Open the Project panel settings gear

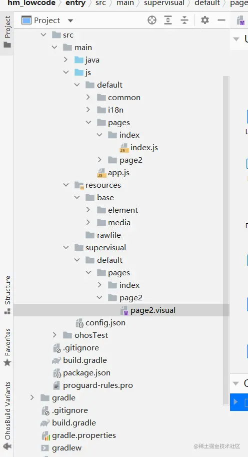point(205,20)
